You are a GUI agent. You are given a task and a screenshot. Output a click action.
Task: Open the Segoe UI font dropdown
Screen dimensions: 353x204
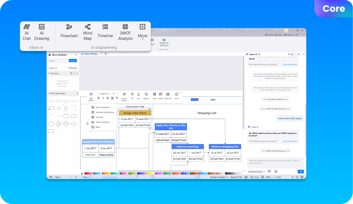click(x=104, y=94)
